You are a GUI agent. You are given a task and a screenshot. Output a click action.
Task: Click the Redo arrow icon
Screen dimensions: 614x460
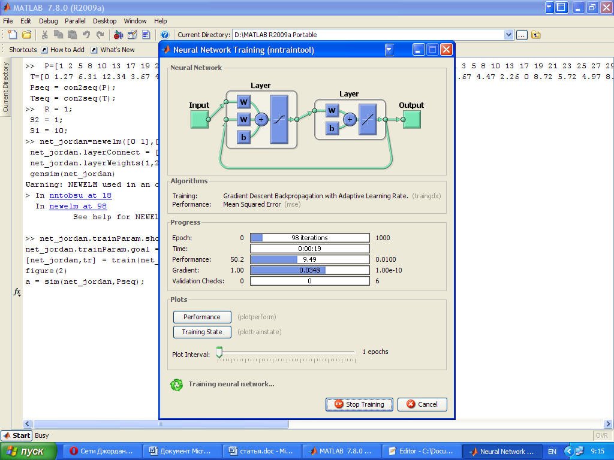[x=100, y=34]
